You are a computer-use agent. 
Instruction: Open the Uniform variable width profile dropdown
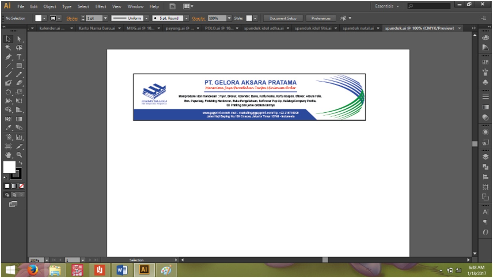[147, 18]
